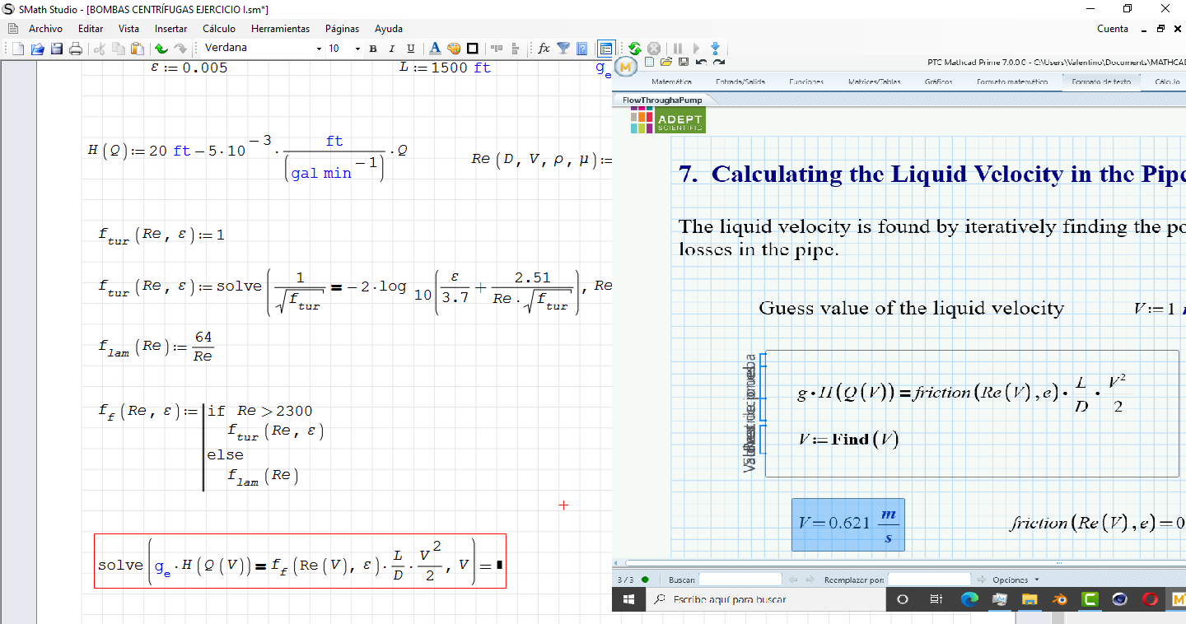Click the green Undo arrow in SMath

[161, 49]
